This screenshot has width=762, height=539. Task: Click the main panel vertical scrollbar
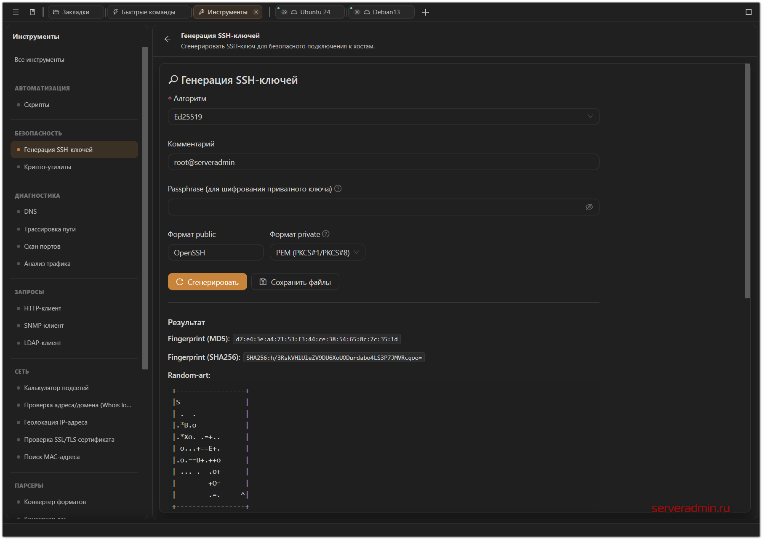point(747,181)
